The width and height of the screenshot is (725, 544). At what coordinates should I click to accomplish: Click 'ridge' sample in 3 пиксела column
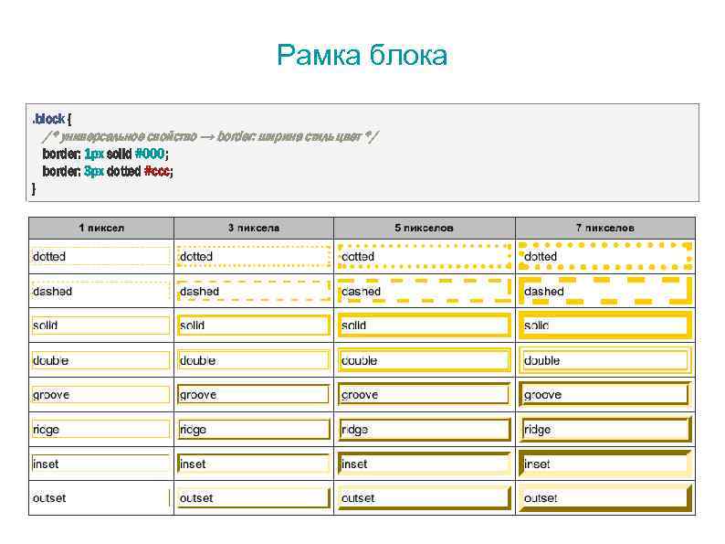(x=253, y=429)
